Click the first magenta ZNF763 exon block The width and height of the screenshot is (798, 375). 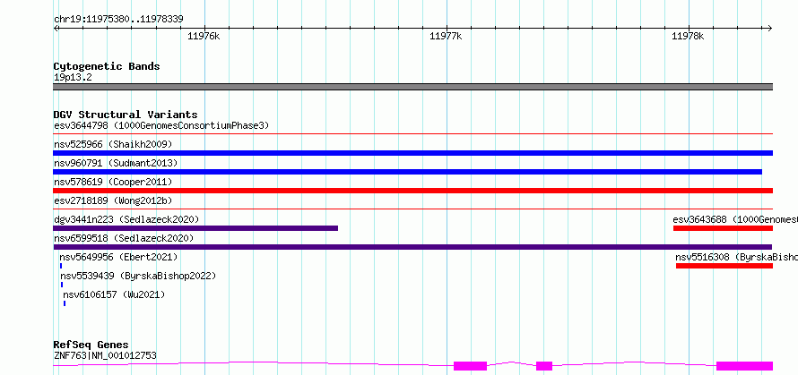[470, 366]
